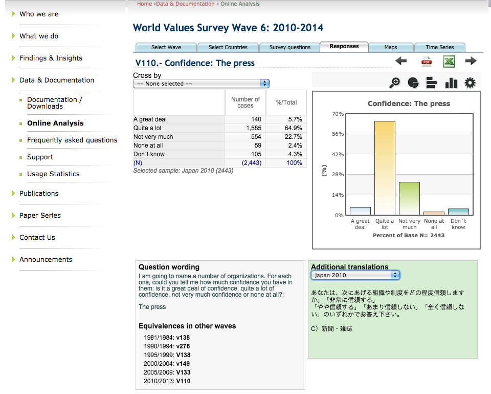Open chart settings gear
This screenshot has height=394, width=491.
470,82
